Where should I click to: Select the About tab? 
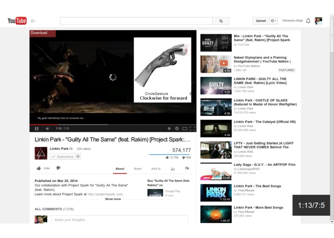pyautogui.click(x=120, y=169)
